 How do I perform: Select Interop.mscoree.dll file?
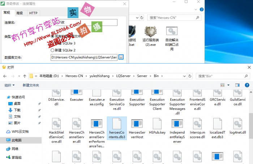pos(197,128)
